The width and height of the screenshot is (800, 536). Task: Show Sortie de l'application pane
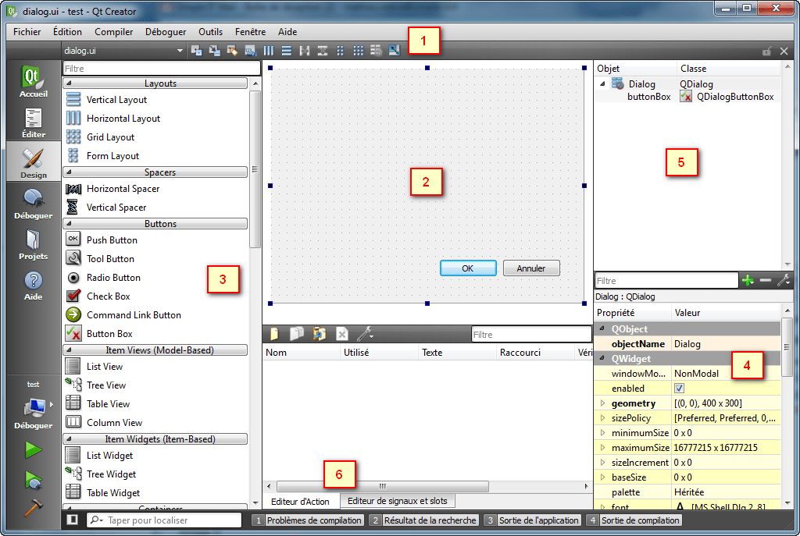click(x=533, y=520)
